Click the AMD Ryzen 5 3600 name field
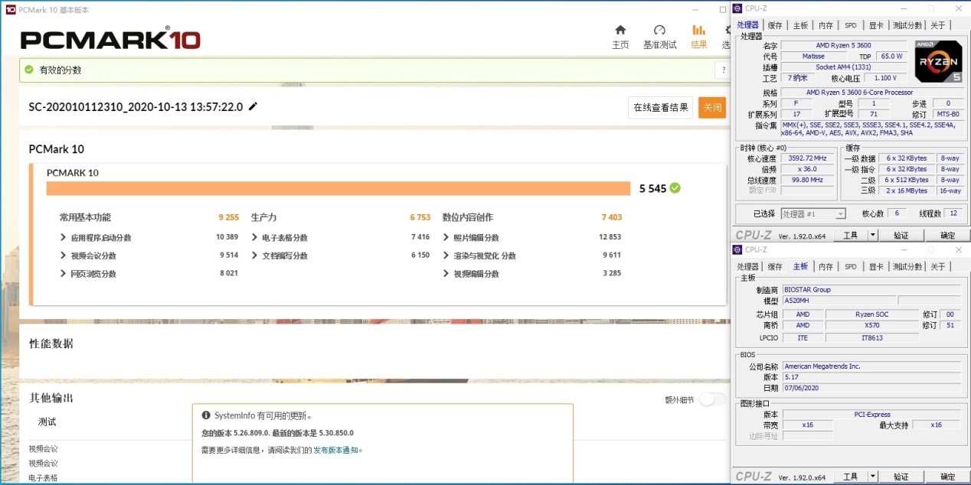The image size is (971, 485). click(844, 46)
